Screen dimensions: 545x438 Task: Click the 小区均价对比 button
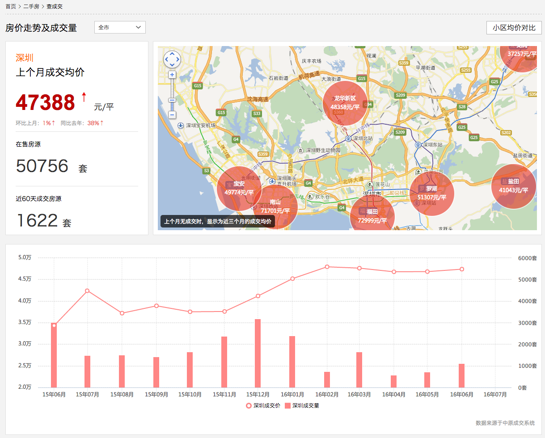pyautogui.click(x=514, y=27)
